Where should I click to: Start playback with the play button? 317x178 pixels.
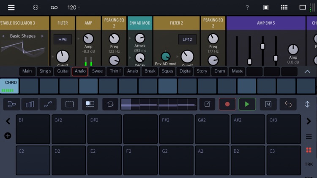(247, 104)
